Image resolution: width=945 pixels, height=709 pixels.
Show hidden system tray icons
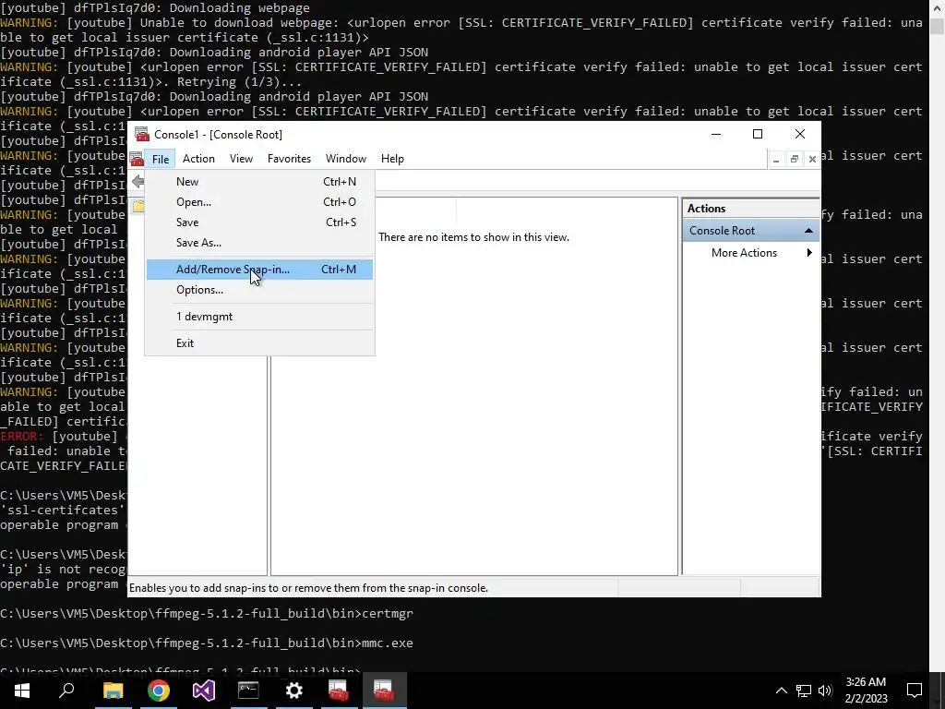[781, 691]
